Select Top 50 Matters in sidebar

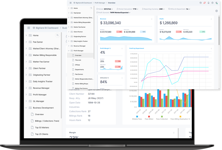pos(42,128)
